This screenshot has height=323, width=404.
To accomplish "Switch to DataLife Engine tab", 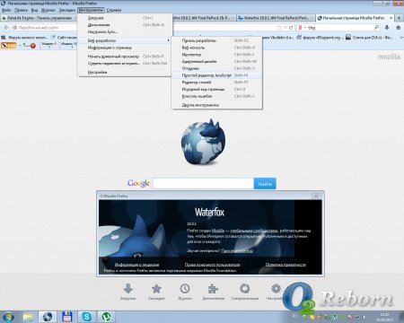I will click(x=39, y=18).
